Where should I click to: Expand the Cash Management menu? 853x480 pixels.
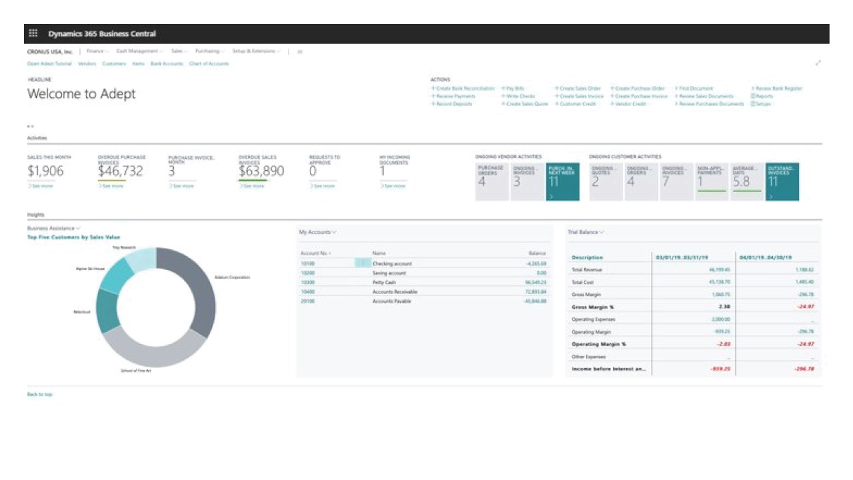[139, 51]
